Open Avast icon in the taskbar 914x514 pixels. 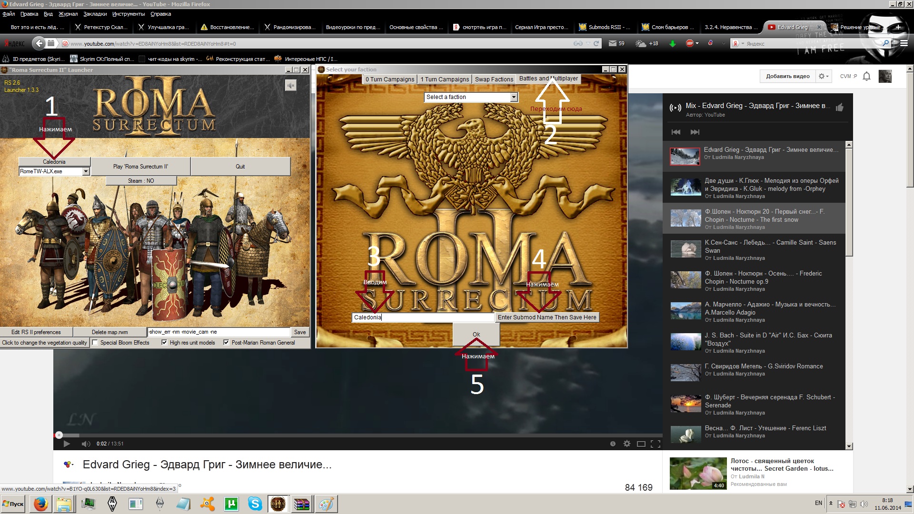pyautogui.click(x=208, y=504)
